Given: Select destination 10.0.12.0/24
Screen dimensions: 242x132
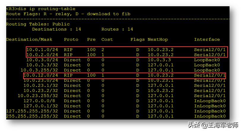Looking at the screenshot, I should pos(41,75).
